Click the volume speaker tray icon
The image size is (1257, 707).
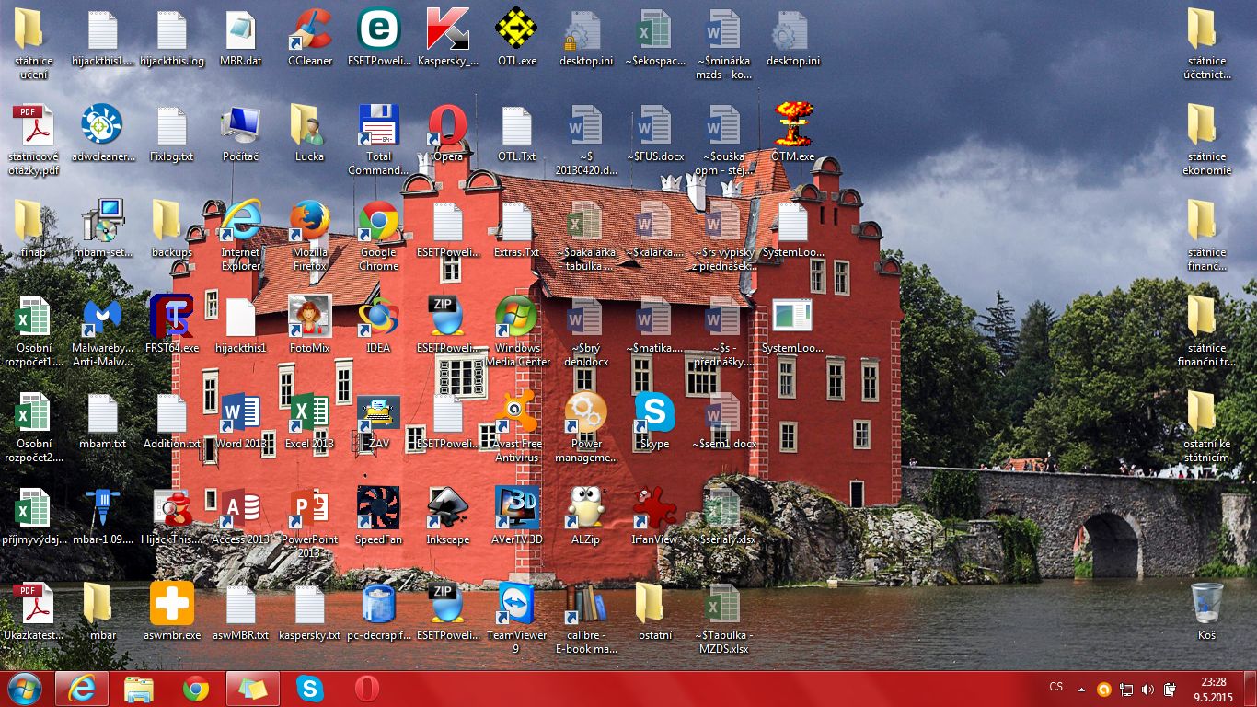click(1147, 689)
